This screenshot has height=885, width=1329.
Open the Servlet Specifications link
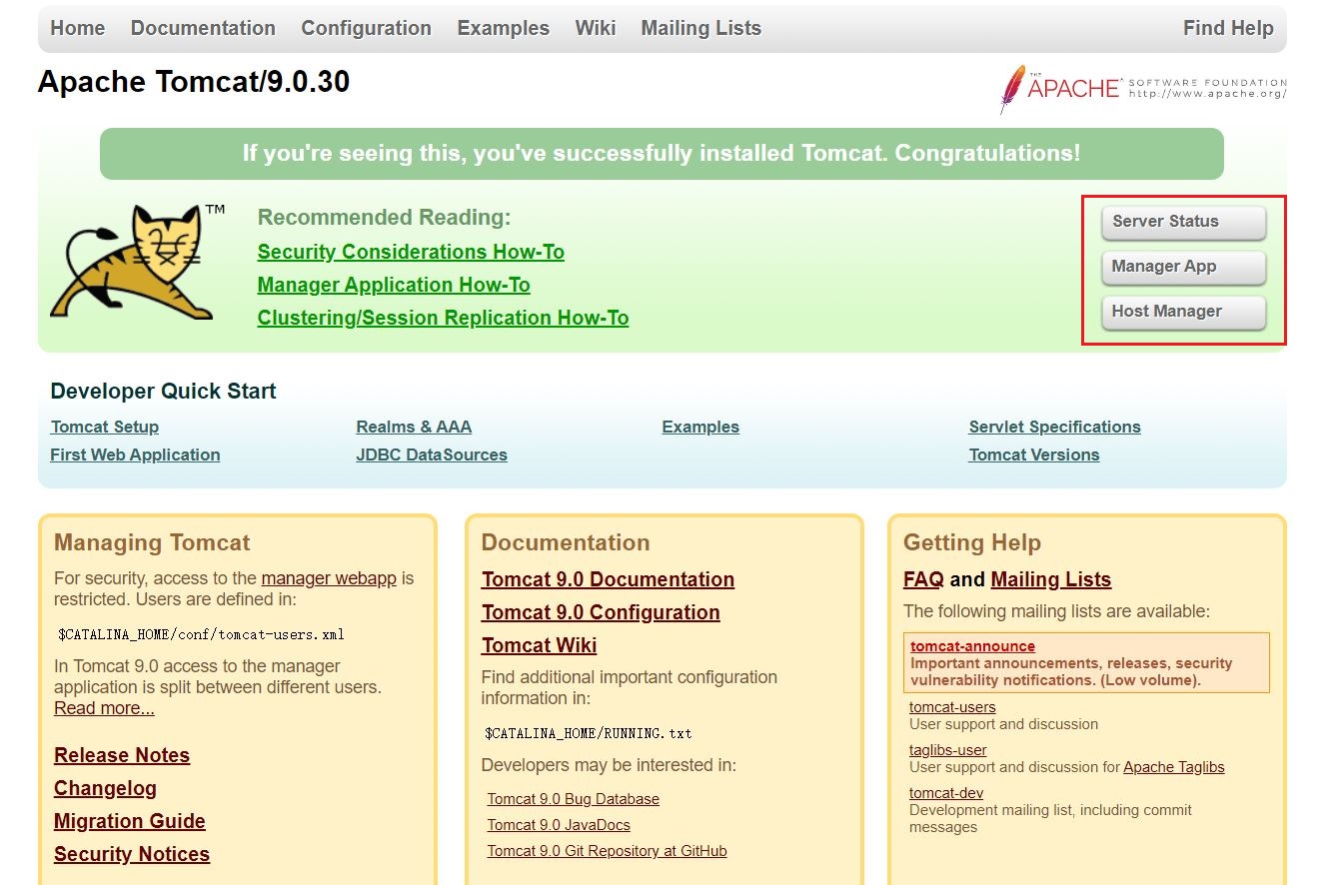[1054, 427]
